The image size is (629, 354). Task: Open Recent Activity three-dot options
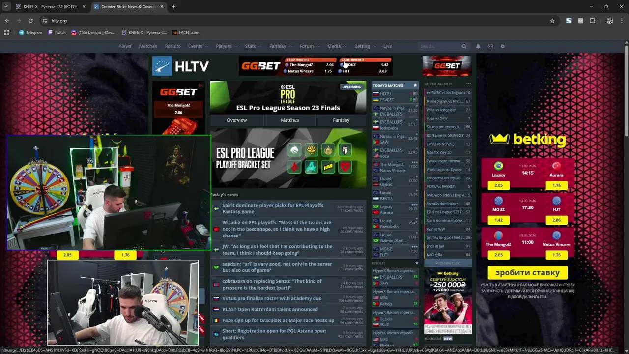pyautogui.click(x=468, y=84)
